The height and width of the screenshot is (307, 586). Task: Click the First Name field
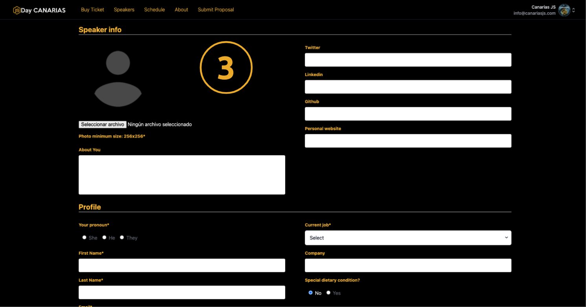182,265
